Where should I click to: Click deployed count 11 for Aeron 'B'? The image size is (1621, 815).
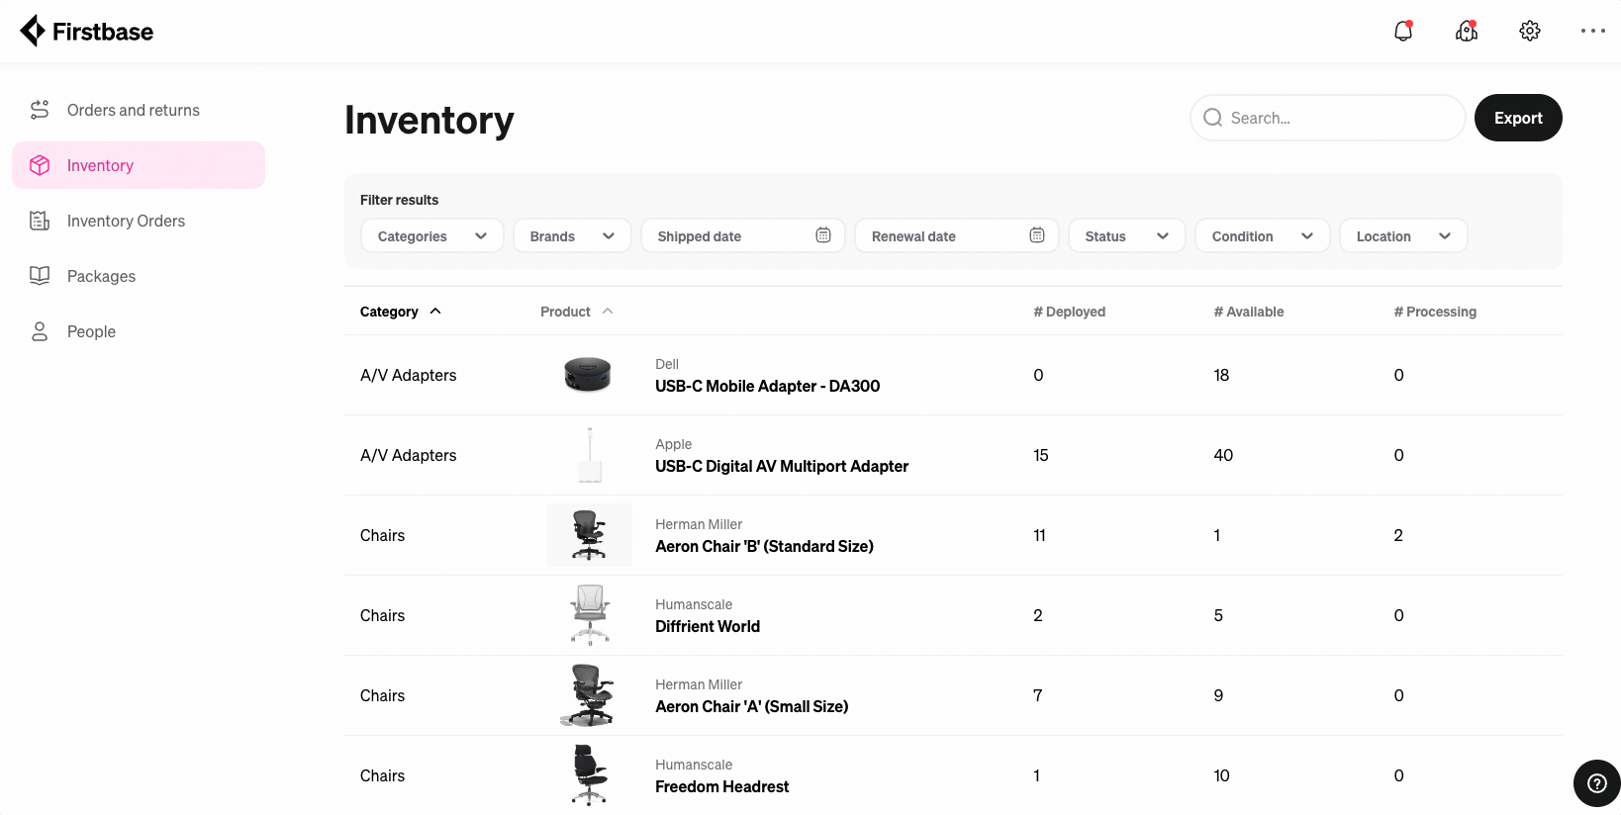pyautogui.click(x=1039, y=535)
